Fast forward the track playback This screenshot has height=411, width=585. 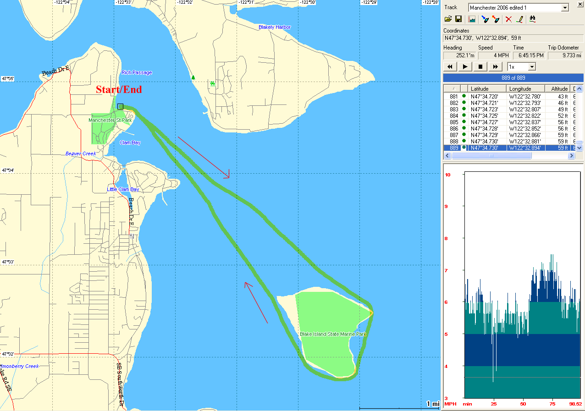495,67
